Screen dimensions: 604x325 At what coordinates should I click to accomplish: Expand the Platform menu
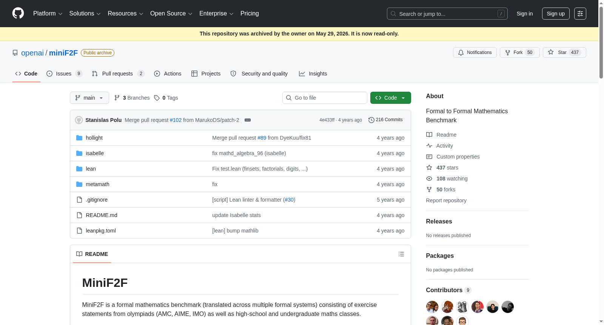[x=48, y=14]
